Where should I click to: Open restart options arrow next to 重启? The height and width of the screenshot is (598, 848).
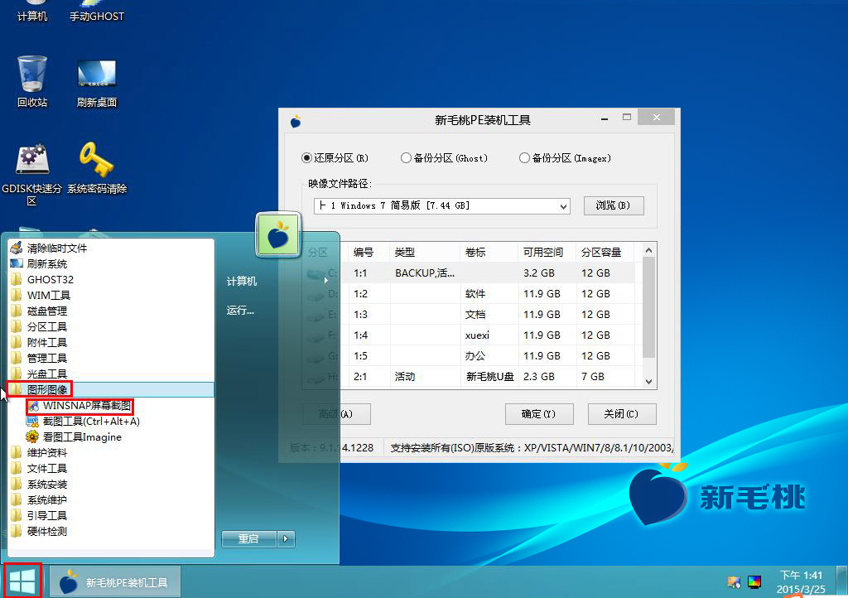click(286, 538)
